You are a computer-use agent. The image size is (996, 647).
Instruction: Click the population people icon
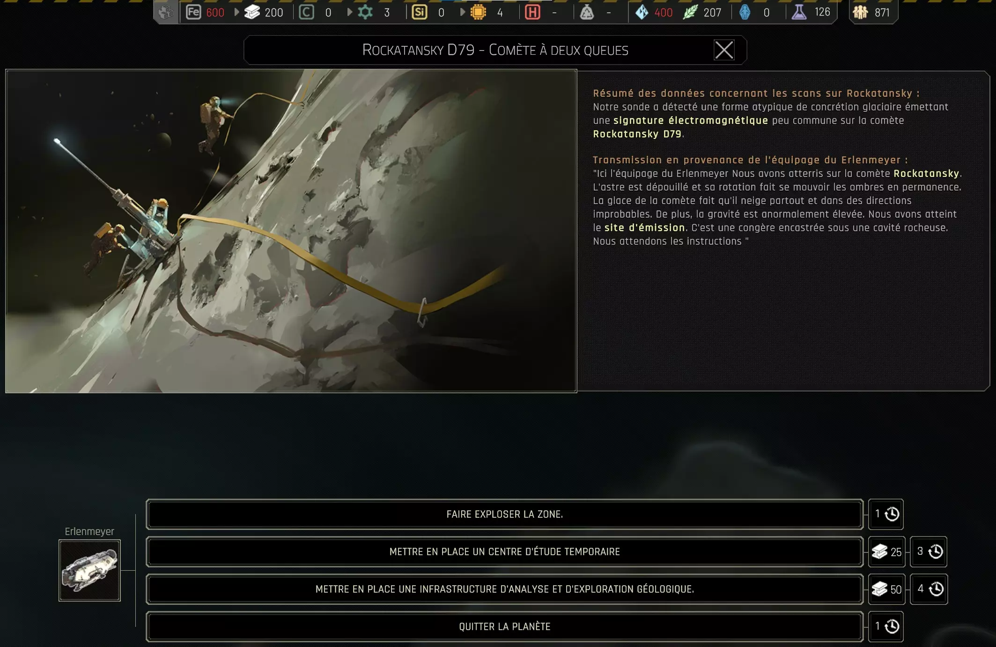tap(860, 12)
